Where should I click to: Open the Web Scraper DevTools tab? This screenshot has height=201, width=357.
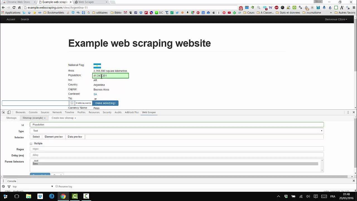[x=149, y=112]
